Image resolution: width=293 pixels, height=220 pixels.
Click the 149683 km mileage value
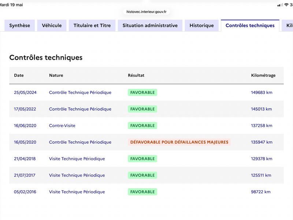262,92
